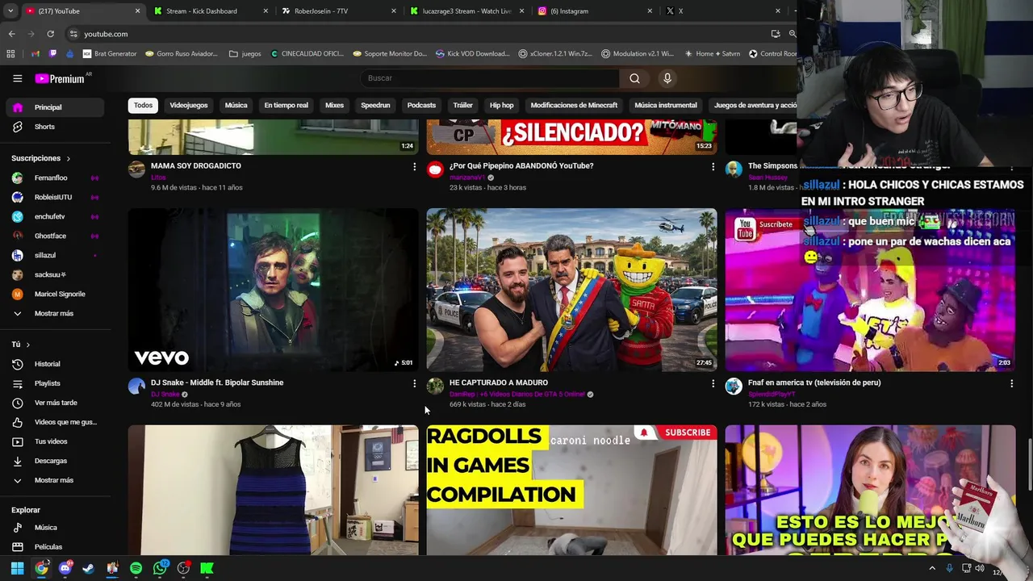1033x581 pixels.
Task: Open the Kick VOD Download bookmark
Action: (x=473, y=54)
